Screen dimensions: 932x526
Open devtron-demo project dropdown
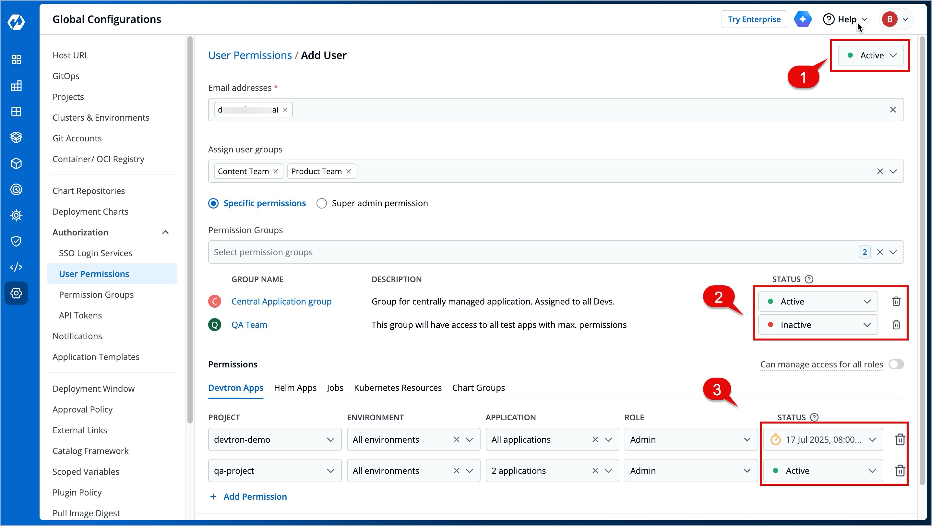click(275, 439)
